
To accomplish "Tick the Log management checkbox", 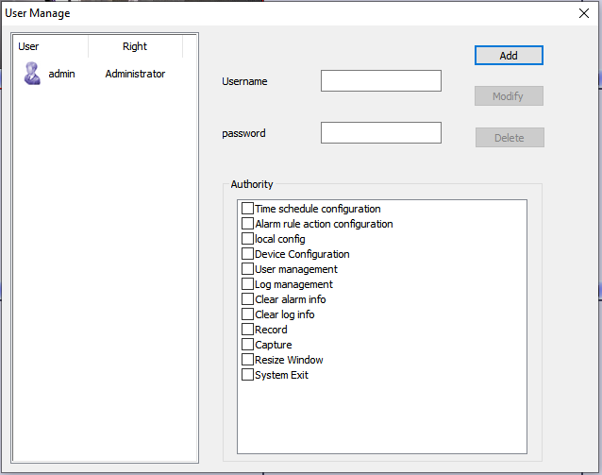I will click(248, 284).
